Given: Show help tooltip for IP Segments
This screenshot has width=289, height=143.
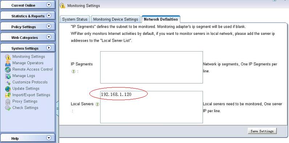Looking at the screenshot, I should (73, 71).
